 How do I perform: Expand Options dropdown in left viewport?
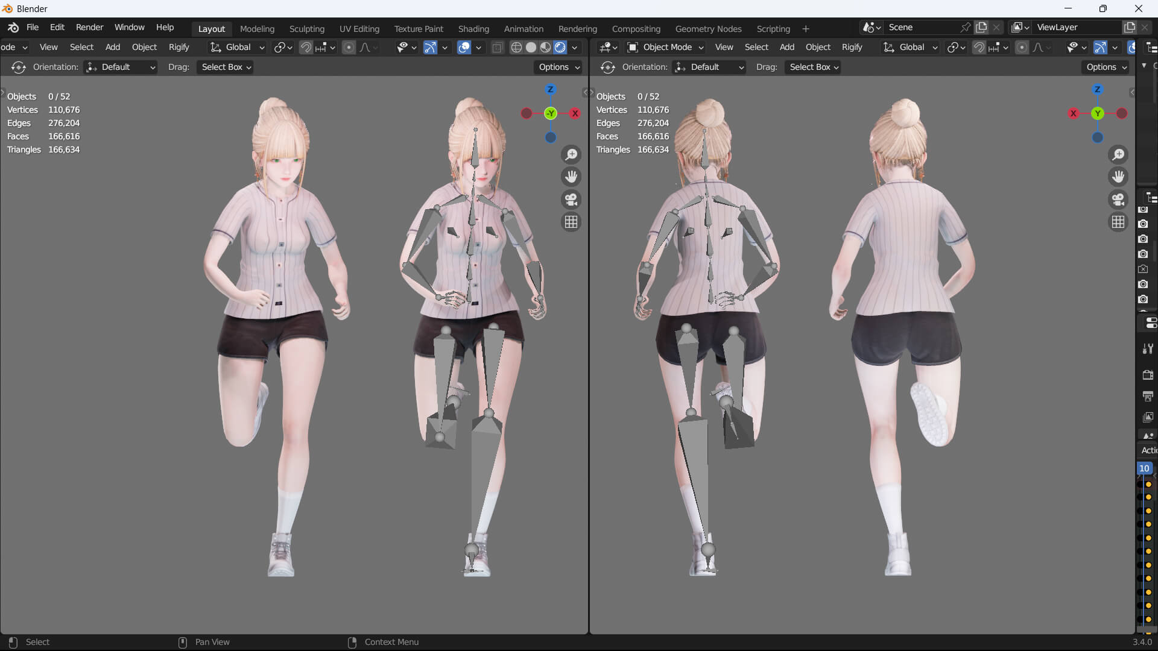tap(558, 67)
